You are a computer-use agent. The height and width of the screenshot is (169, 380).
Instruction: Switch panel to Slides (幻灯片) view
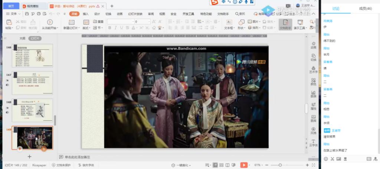click(x=35, y=38)
